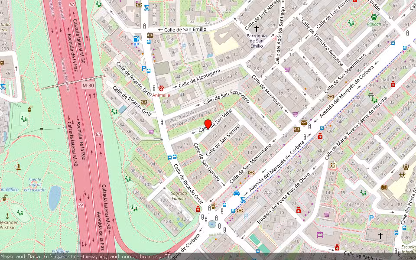
Task: Click the taxi stand icon
Action: (237, 193)
